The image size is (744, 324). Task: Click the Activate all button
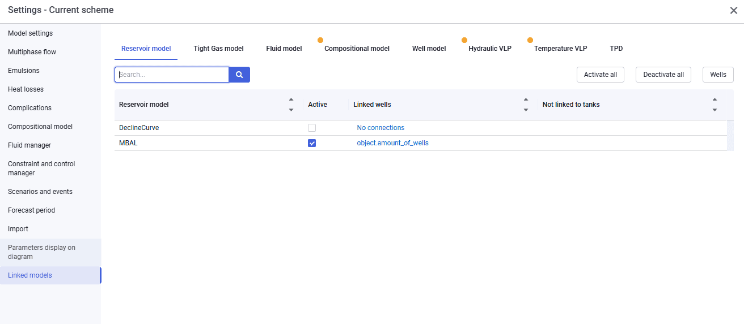601,75
